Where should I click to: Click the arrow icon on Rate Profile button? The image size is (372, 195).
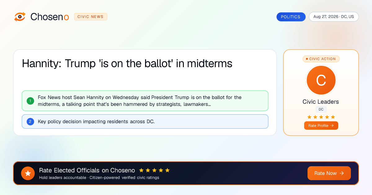click(332, 126)
